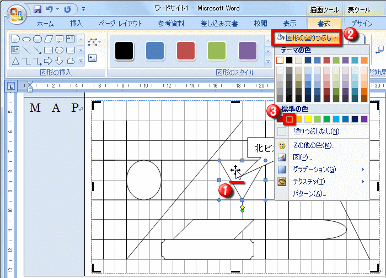Insert a plaque shape from gallery

37,39
